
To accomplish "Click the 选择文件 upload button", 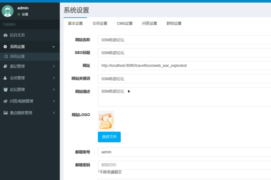I will click(109, 137).
